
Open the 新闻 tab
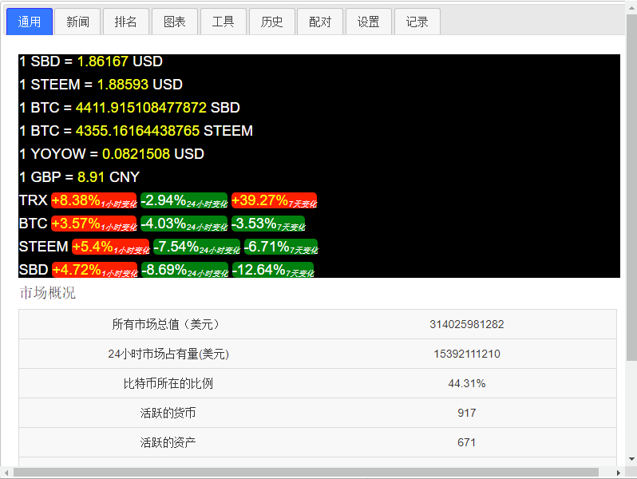[78, 22]
